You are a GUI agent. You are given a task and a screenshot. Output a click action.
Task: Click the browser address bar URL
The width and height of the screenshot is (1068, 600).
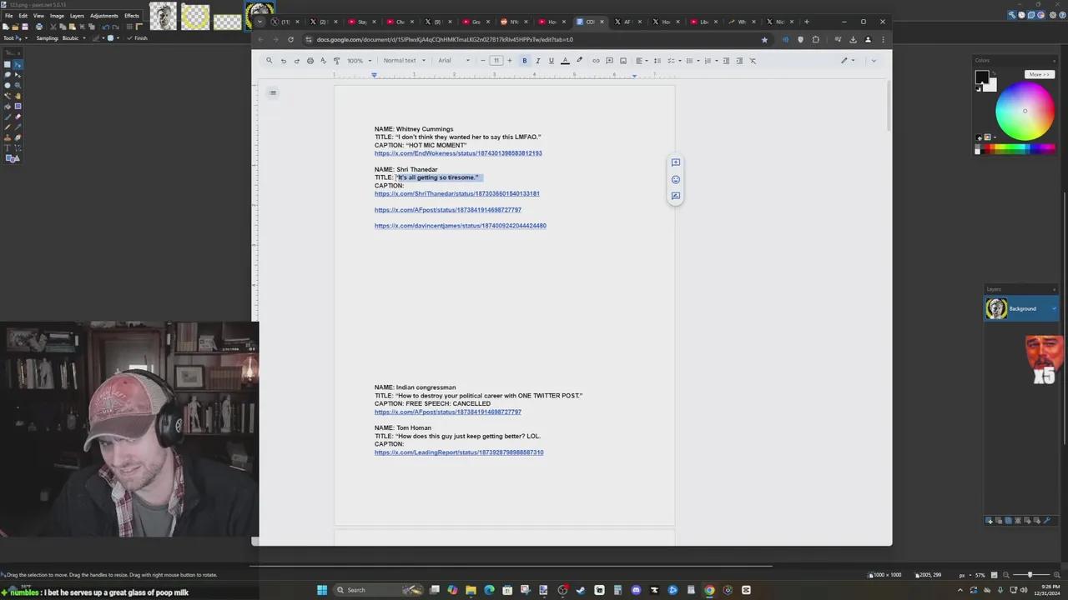pos(445,39)
